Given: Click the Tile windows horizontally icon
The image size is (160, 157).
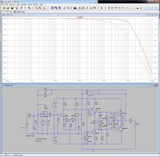Looking at the screenshot, I should [52, 8].
